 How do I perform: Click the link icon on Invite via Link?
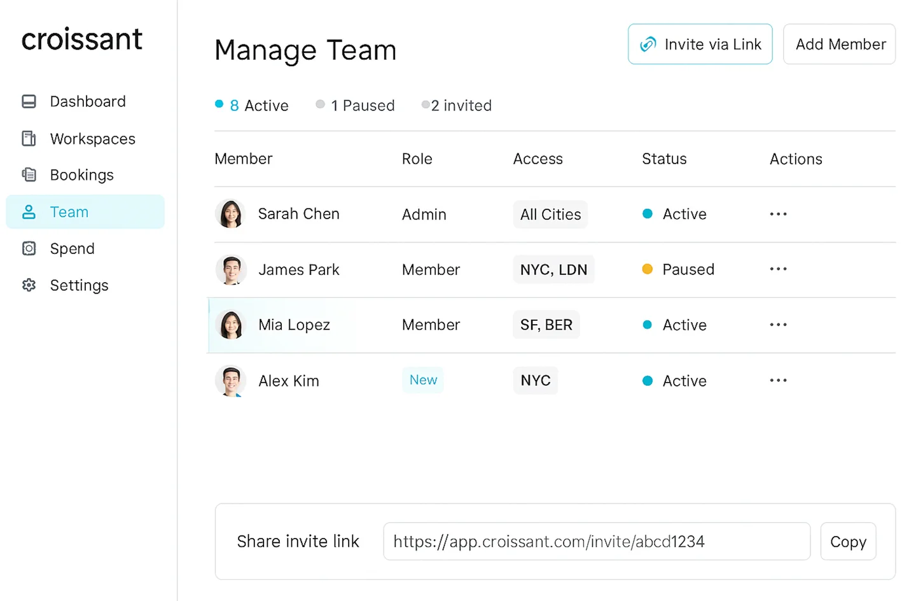pyautogui.click(x=648, y=44)
